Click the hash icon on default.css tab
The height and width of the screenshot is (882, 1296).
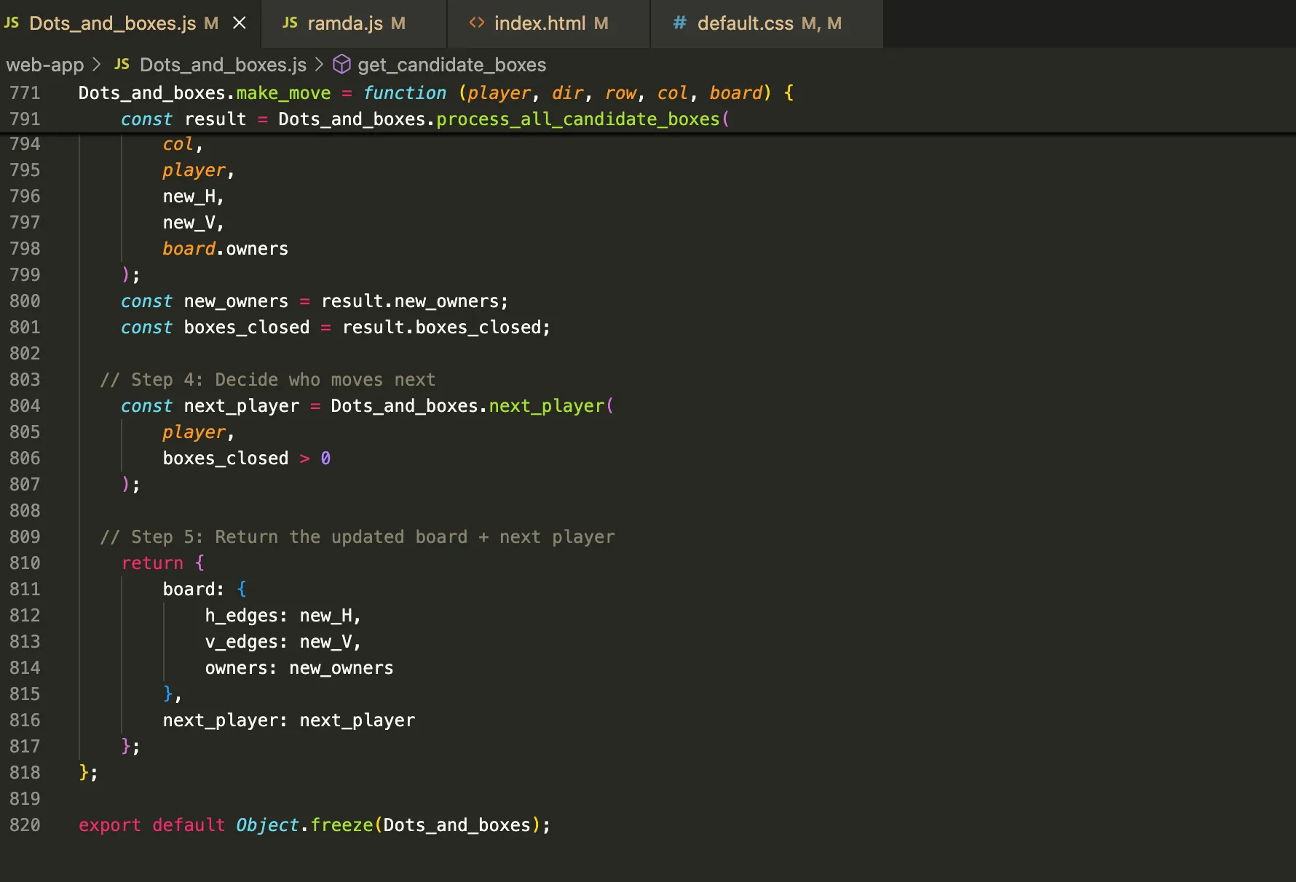click(x=679, y=23)
